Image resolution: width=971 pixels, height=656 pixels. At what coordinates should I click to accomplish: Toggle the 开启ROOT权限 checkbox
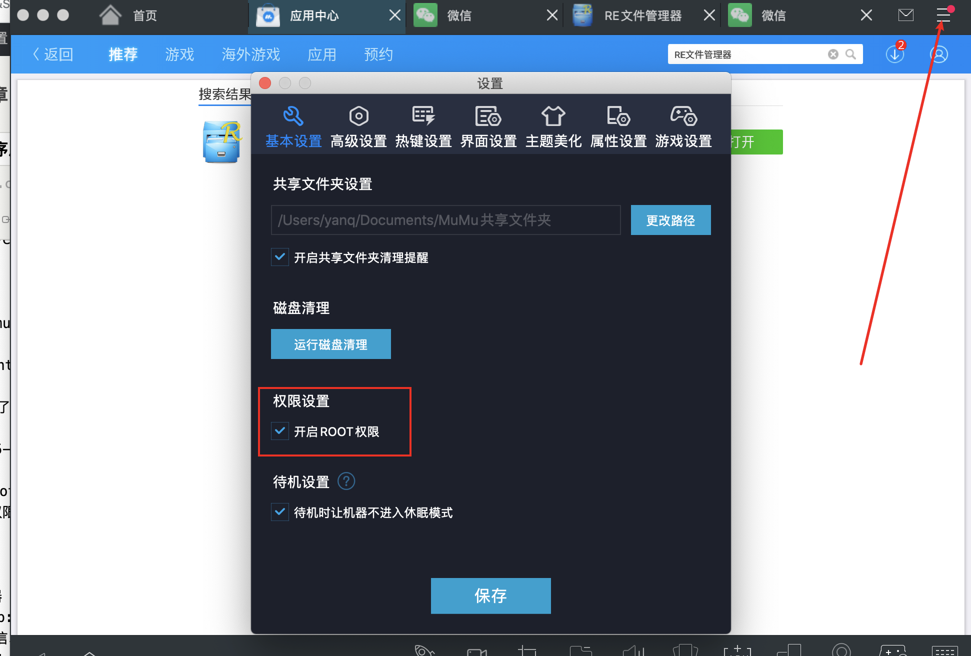280,431
